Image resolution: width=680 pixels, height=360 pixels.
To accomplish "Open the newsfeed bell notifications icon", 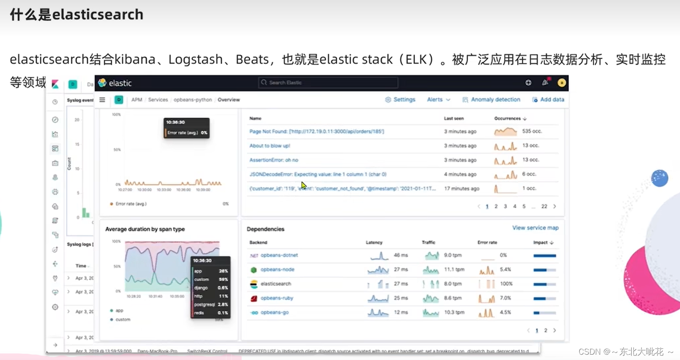I will [545, 82].
